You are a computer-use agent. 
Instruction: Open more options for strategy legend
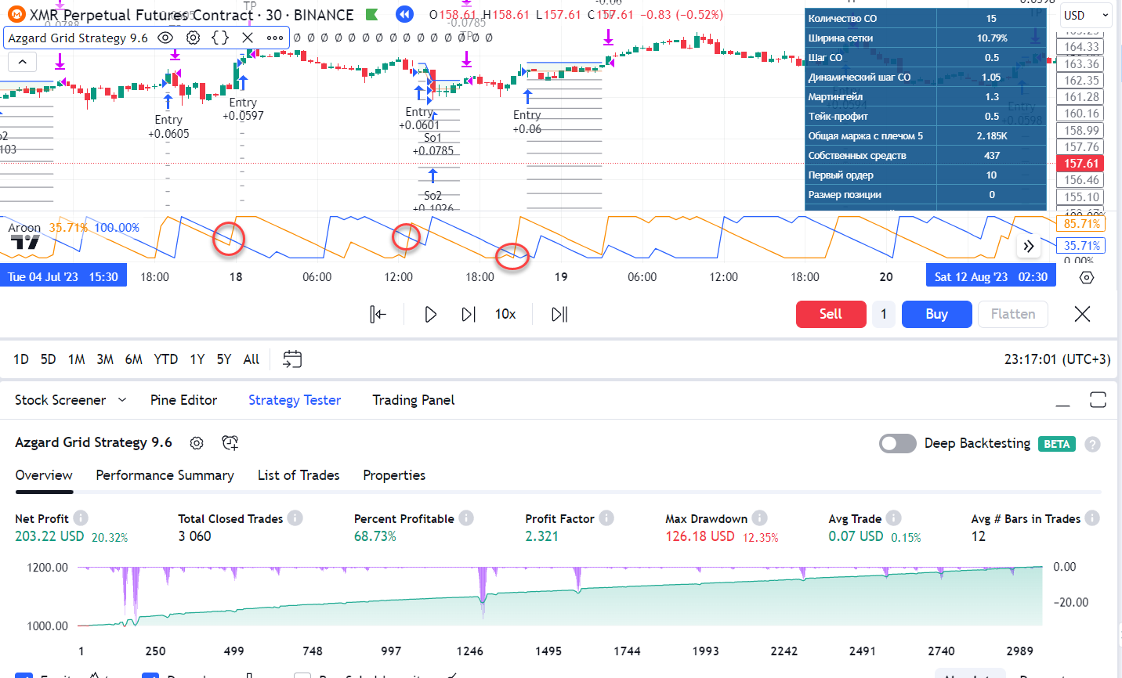point(274,38)
